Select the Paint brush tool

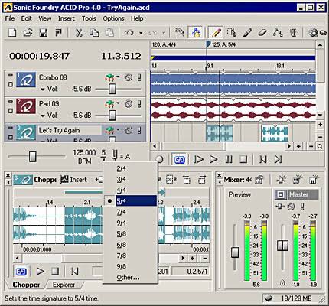[247, 33]
